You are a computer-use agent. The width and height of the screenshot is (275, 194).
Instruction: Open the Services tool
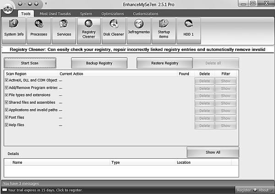(64, 31)
